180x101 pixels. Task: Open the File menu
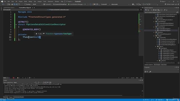5,1
